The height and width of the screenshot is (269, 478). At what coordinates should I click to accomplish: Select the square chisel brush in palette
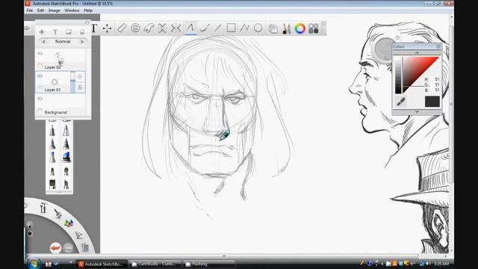pos(52,184)
